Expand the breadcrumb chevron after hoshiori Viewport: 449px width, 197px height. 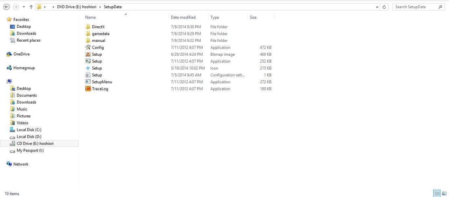[100, 7]
